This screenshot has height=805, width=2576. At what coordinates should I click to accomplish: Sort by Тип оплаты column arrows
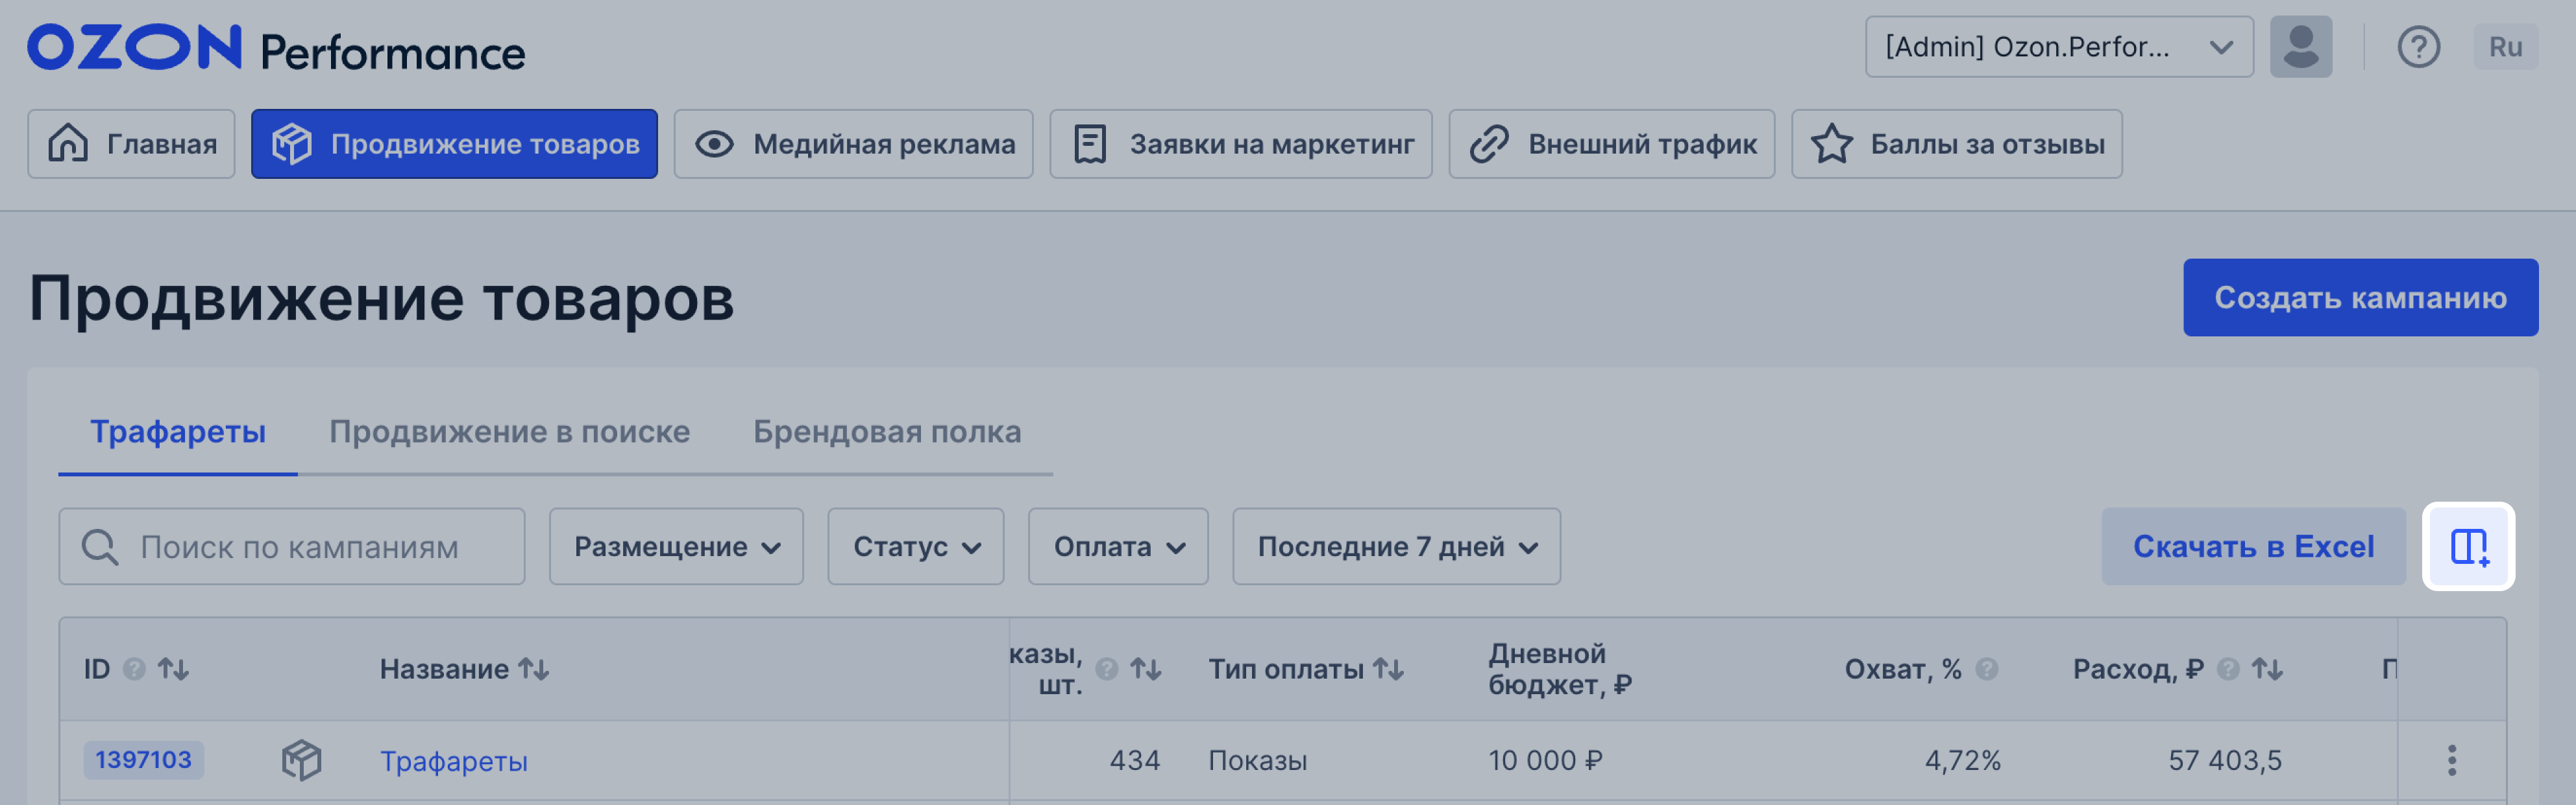(1388, 669)
